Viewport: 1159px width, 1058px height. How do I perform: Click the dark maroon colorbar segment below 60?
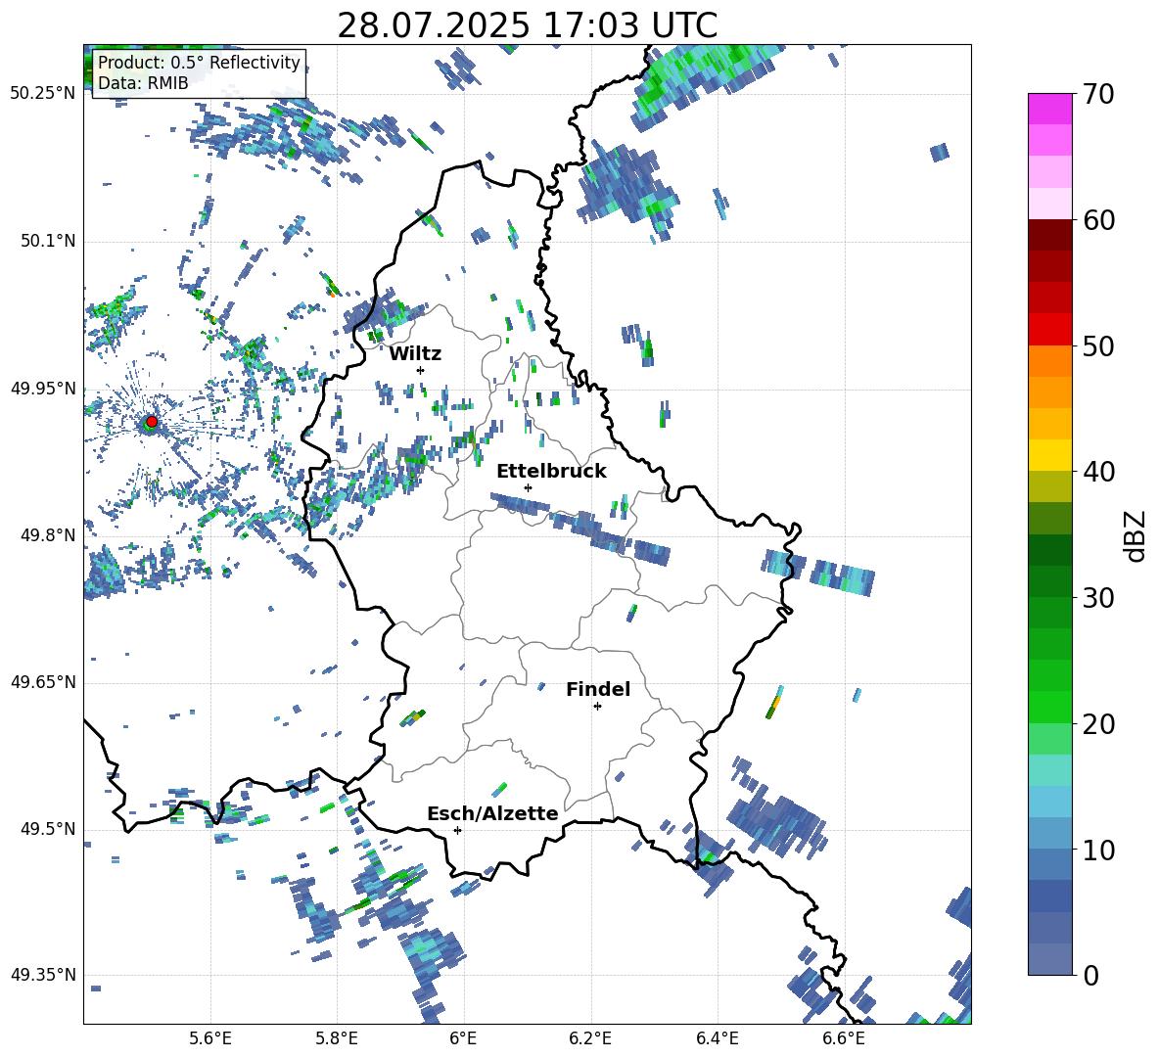pos(1049,234)
